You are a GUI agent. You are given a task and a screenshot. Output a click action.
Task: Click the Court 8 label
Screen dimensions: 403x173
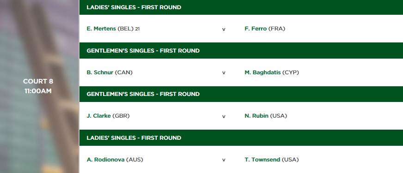38,81
